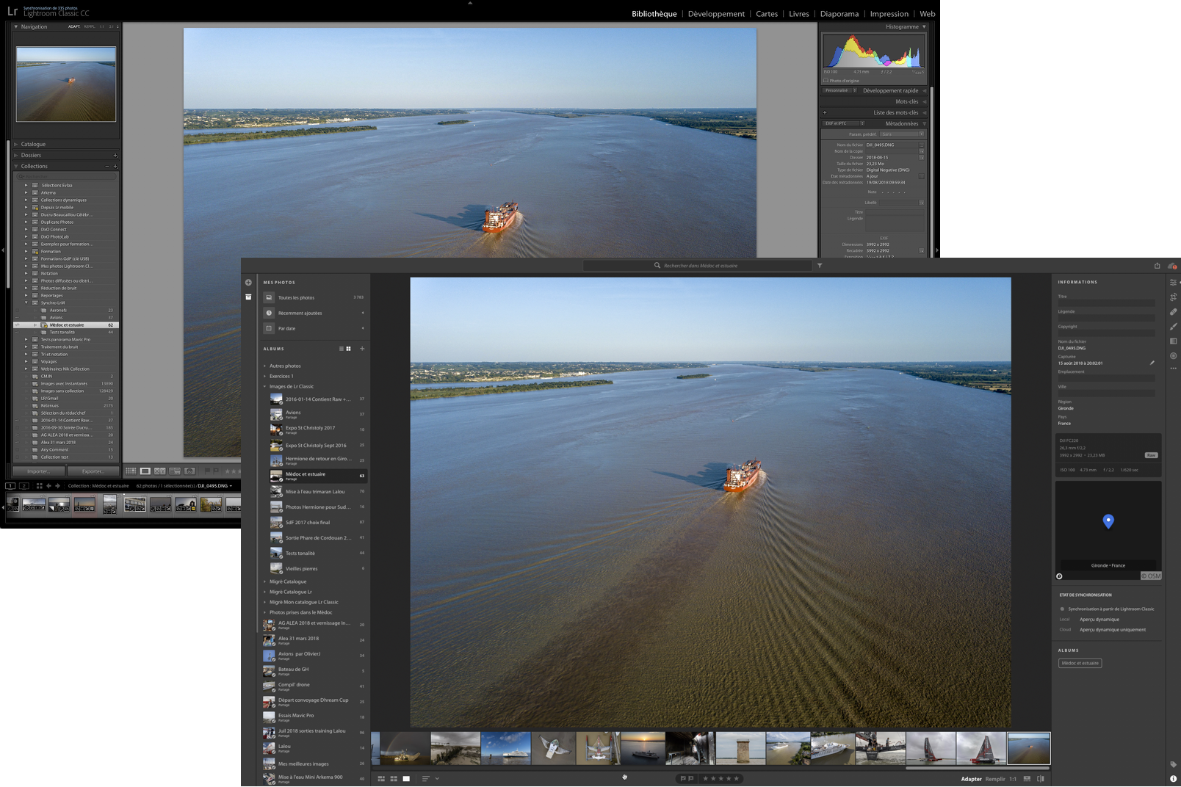Open Diaporama module

pos(839,14)
